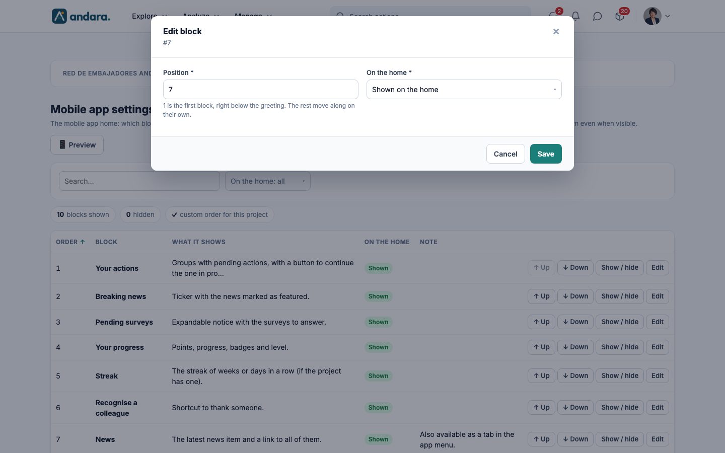Move Pending surveys block down
The width and height of the screenshot is (725, 453).
click(575, 322)
